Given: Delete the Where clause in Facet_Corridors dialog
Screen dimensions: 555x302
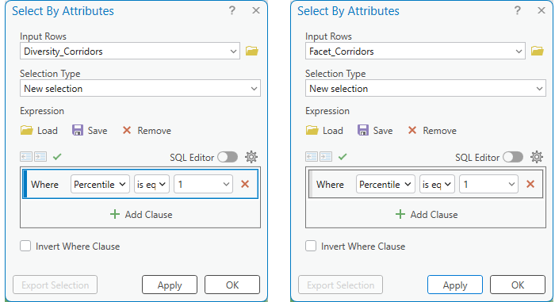Looking at the screenshot, I should coord(530,184).
